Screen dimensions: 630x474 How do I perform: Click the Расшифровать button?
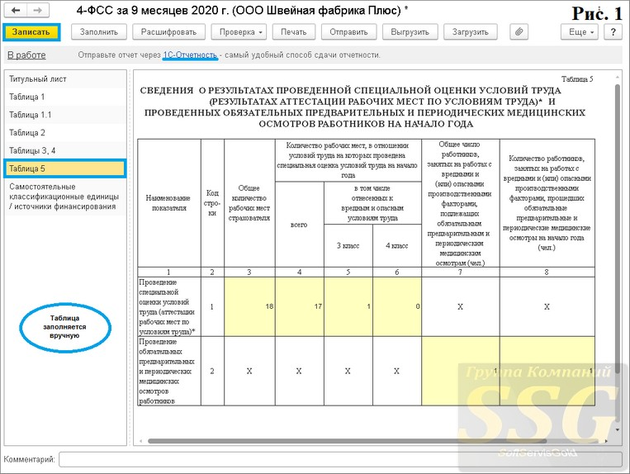click(168, 31)
